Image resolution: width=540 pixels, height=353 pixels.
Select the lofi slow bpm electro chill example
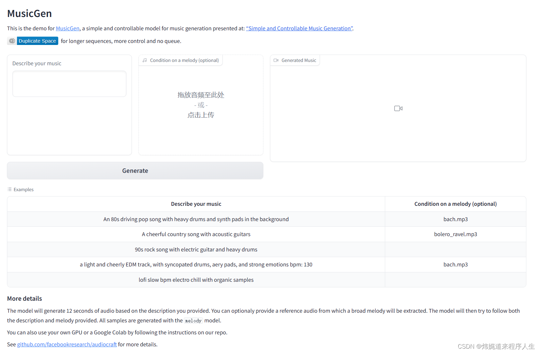[x=196, y=280]
